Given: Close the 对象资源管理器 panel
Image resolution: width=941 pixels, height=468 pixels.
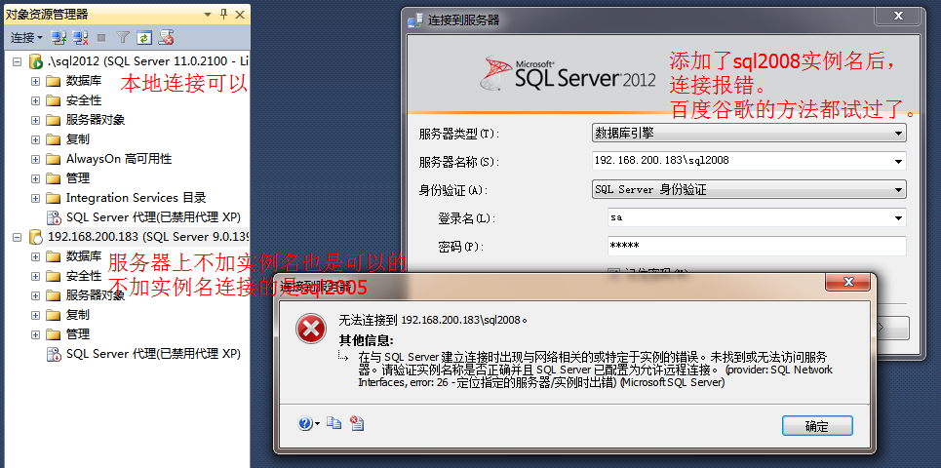Looking at the screenshot, I should pyautogui.click(x=240, y=14).
